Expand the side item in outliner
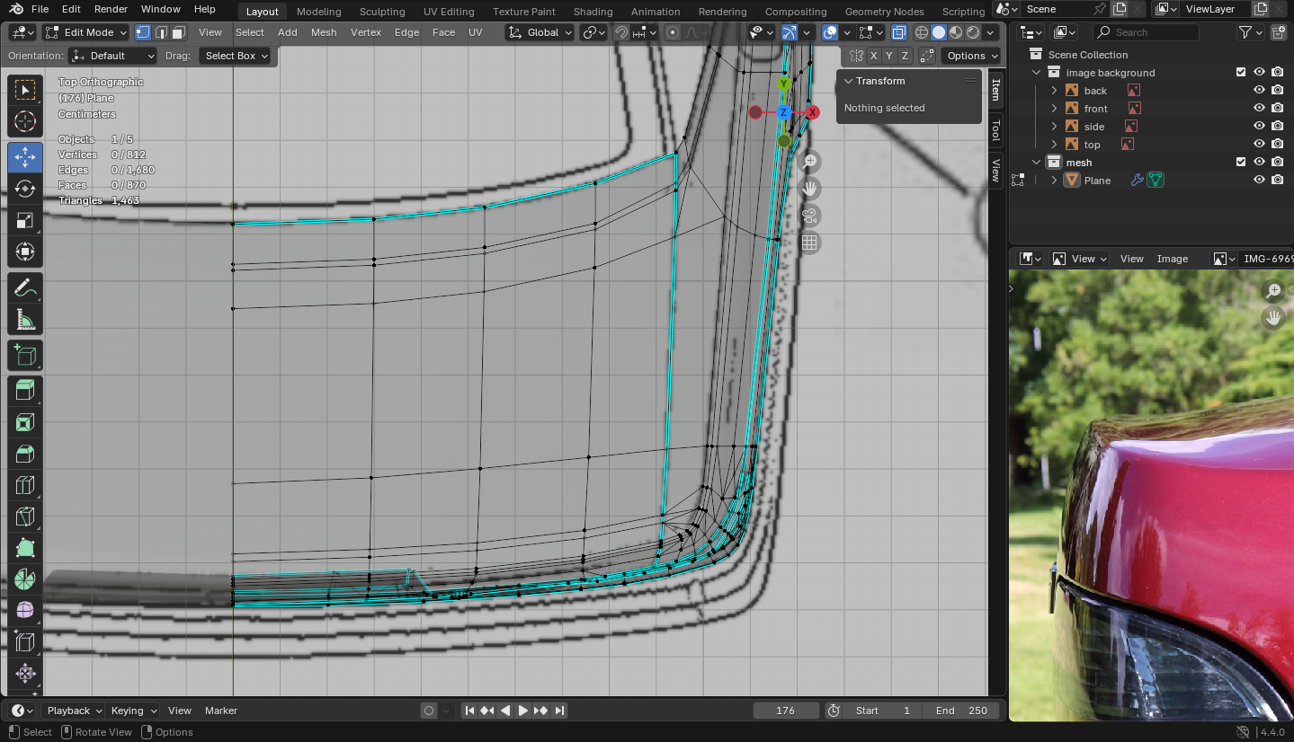The image size is (1294, 742). (x=1055, y=127)
